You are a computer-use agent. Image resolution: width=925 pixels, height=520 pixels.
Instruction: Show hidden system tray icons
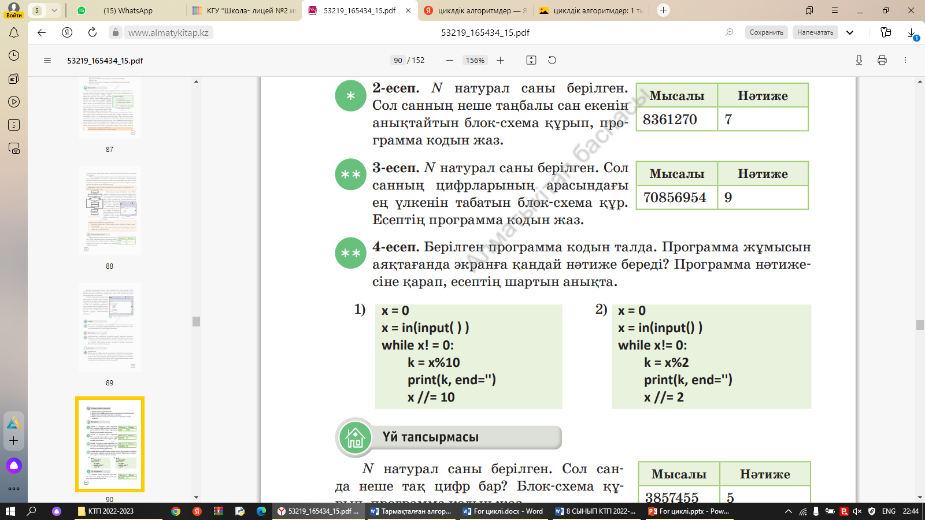(x=788, y=511)
